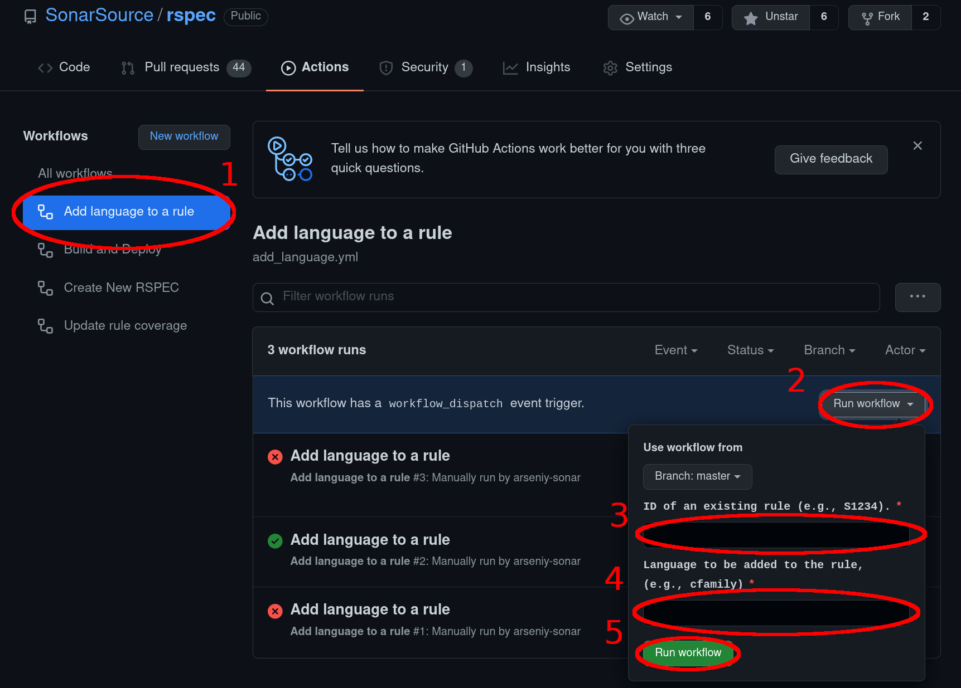Viewport: 961px width, 688px height.
Task: Open the Actions tab
Action: 315,67
